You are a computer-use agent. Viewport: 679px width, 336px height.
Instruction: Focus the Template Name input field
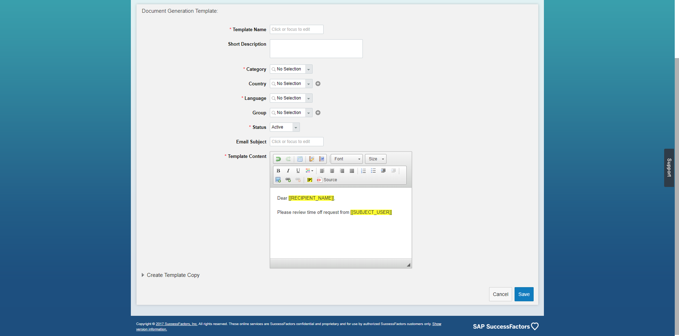(x=297, y=29)
